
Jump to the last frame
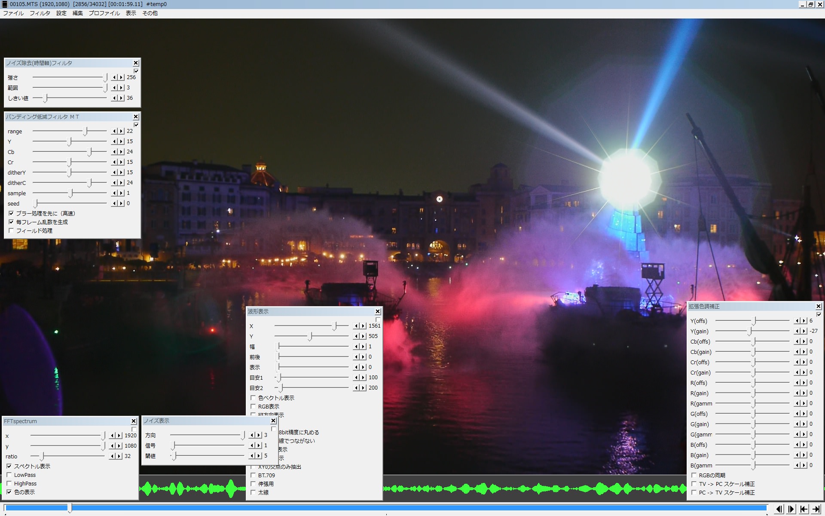pos(816,509)
